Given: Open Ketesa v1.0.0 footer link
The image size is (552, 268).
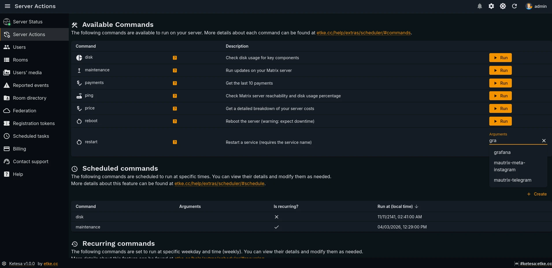Looking at the screenshot, I should point(22,264).
